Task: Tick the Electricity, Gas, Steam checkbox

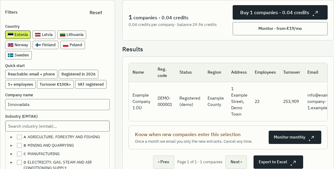Action: [19, 162]
